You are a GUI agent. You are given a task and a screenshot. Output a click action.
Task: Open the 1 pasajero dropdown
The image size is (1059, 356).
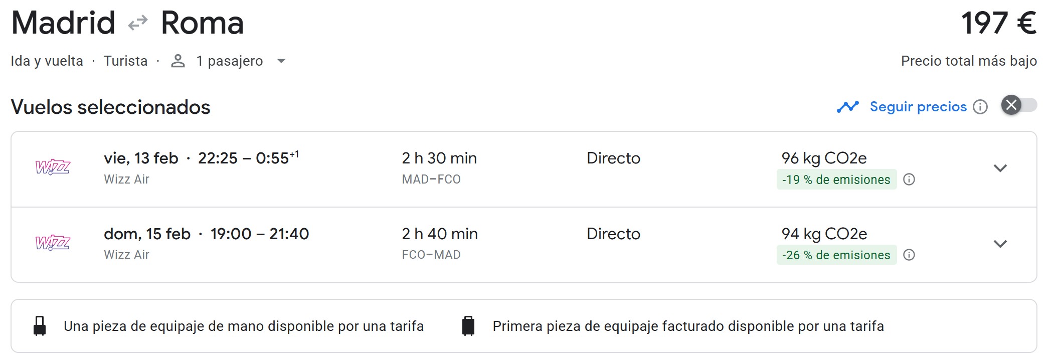[281, 61]
